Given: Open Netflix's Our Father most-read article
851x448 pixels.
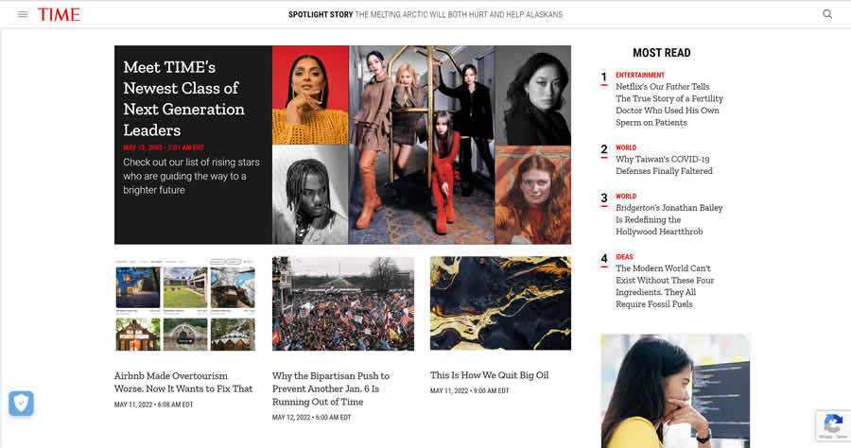Looking at the screenshot, I should click(x=669, y=104).
